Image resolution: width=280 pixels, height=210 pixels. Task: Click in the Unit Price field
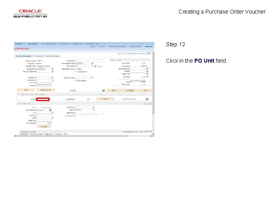[44, 121]
